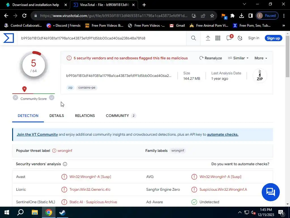The width and height of the screenshot is (290, 218).
Task: Click the ZIP file type icon
Action: 260,76
